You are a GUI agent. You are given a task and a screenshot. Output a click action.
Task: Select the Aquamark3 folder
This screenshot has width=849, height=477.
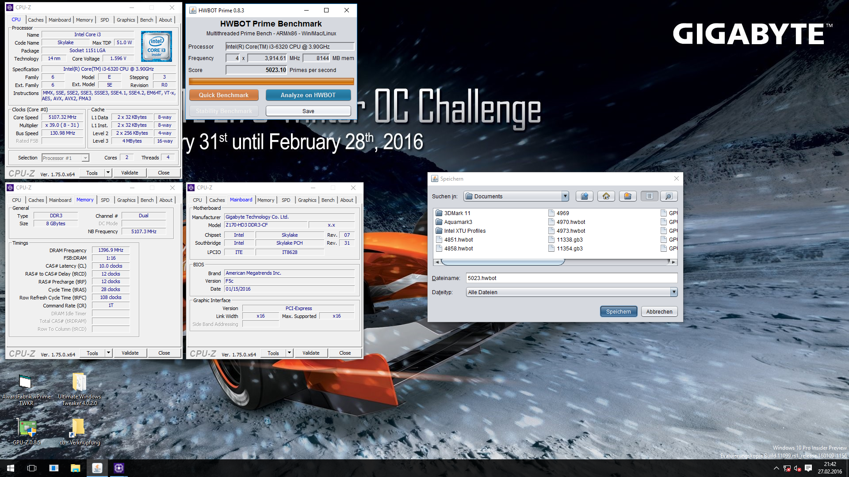pos(454,222)
